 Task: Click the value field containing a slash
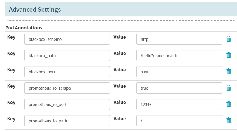[x=179, y=121]
